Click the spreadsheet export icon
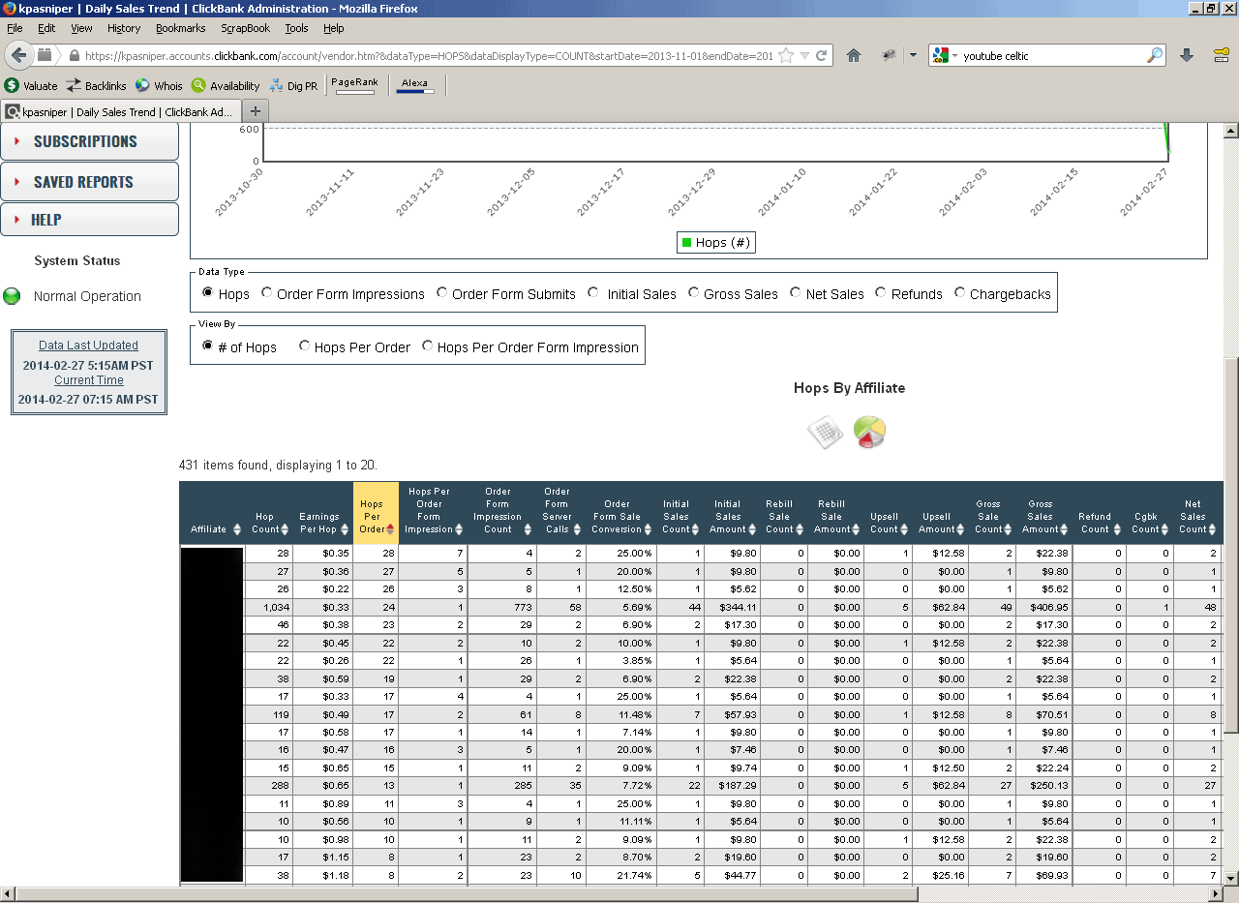Image resolution: width=1239 pixels, height=903 pixels. [x=825, y=433]
